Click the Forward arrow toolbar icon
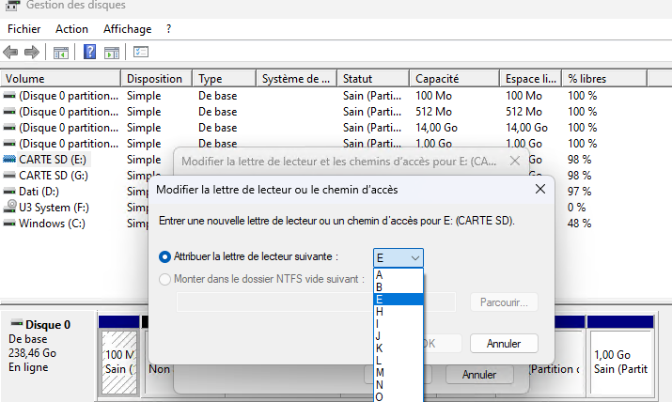The height and width of the screenshot is (402, 672). (x=32, y=53)
